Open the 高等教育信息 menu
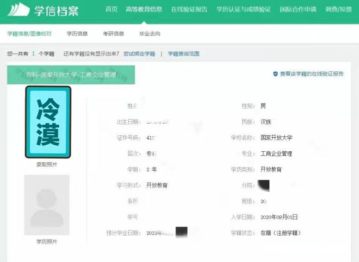Viewport: 359px width, 262px height. coord(144,9)
